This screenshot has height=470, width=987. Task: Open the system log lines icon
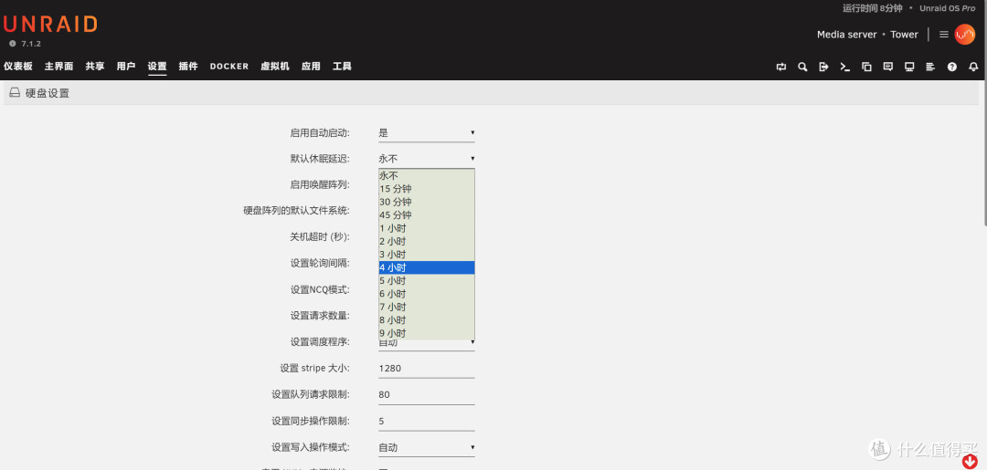click(x=930, y=67)
